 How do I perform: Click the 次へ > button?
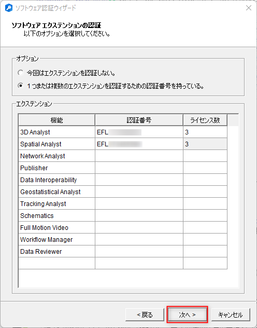point(187,315)
